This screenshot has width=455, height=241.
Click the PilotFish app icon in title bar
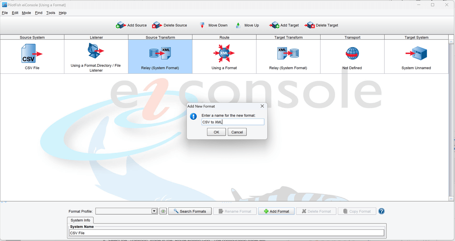pyautogui.click(x=4, y=5)
